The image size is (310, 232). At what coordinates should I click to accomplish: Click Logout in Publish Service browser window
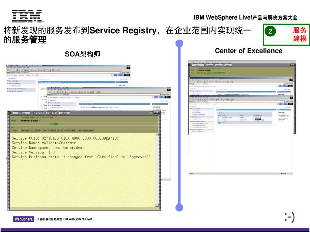pyautogui.click(x=37, y=75)
